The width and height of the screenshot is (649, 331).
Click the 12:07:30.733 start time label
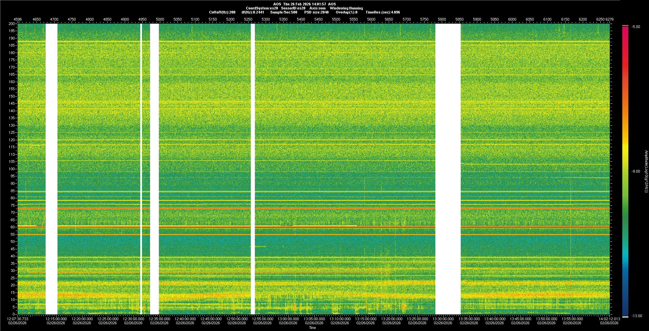18,319
